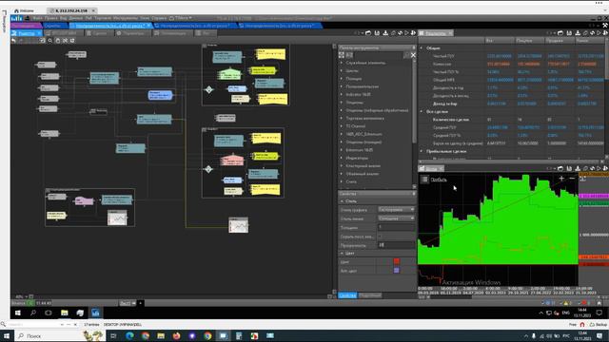Open folder icon in the chart panel header

560,168
